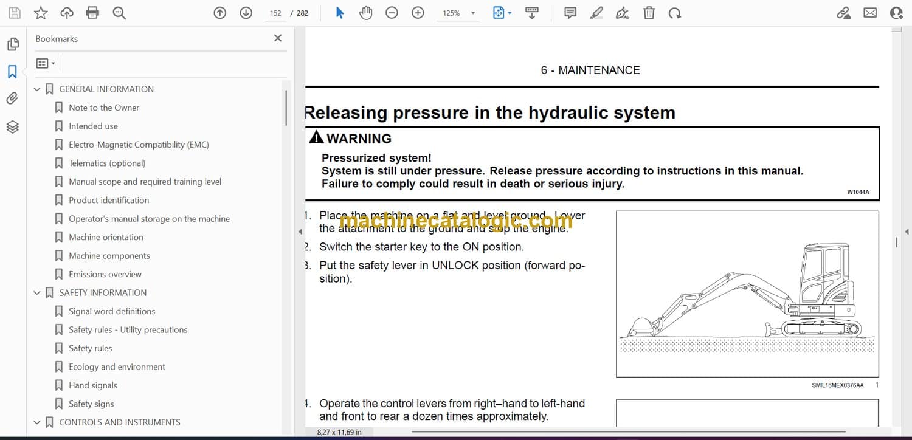Click the page number input field

[x=275, y=13]
